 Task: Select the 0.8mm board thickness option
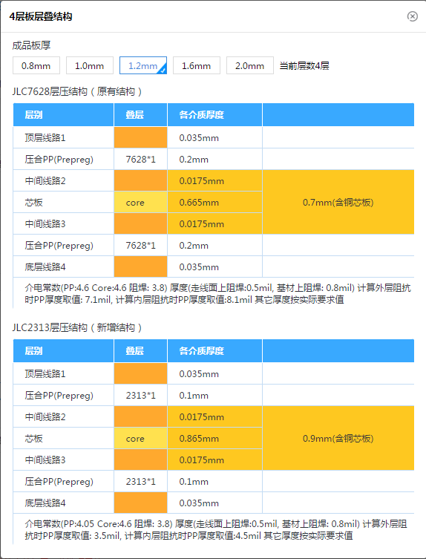click(36, 65)
